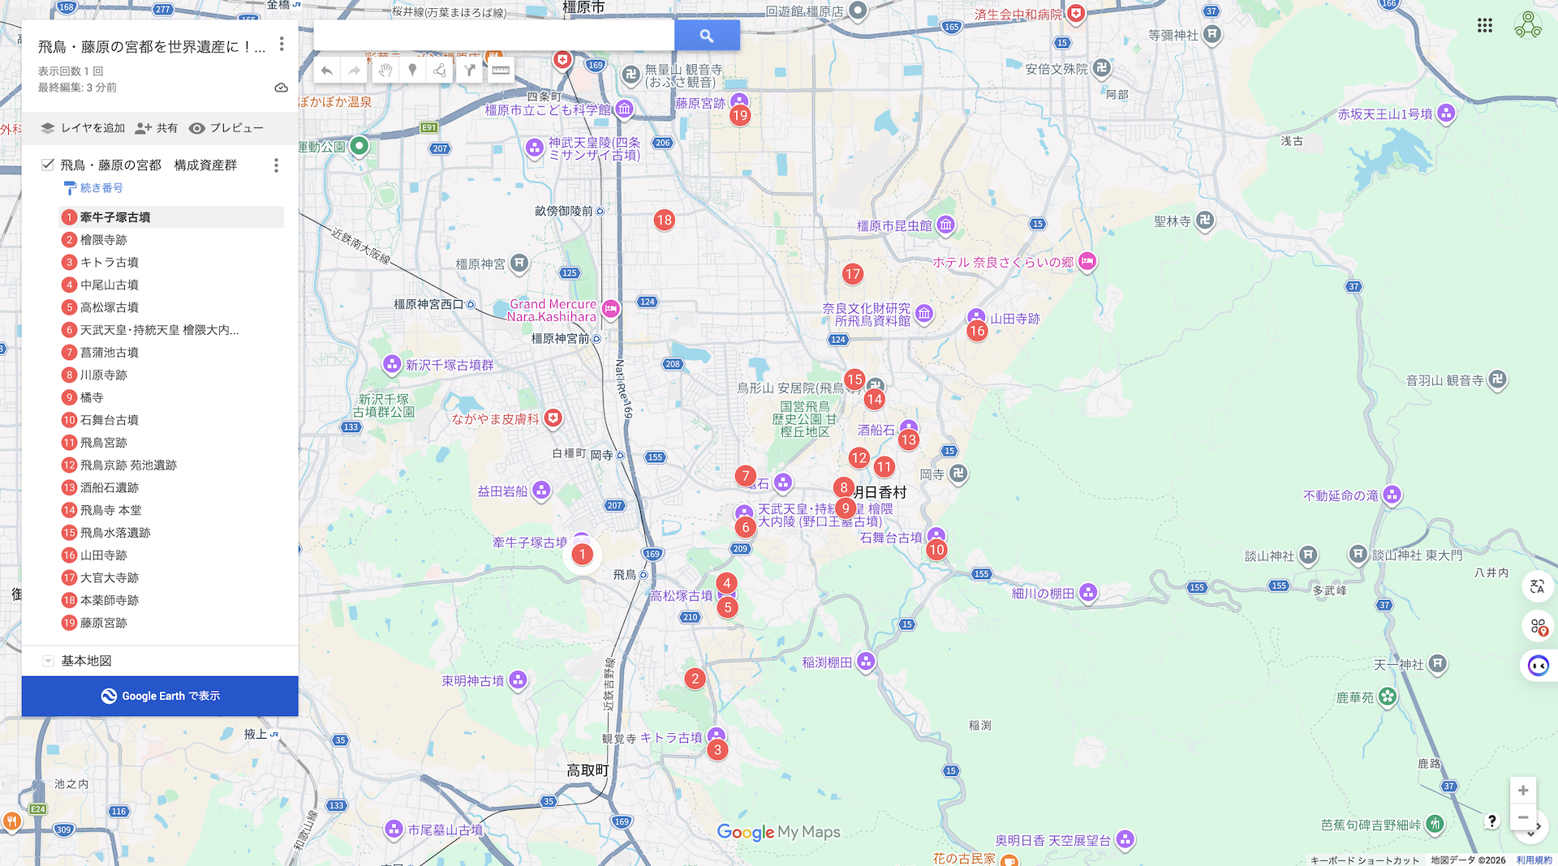The height and width of the screenshot is (866, 1558).
Task: Select 本薬師寺跡 in the layer list
Action: point(171,600)
